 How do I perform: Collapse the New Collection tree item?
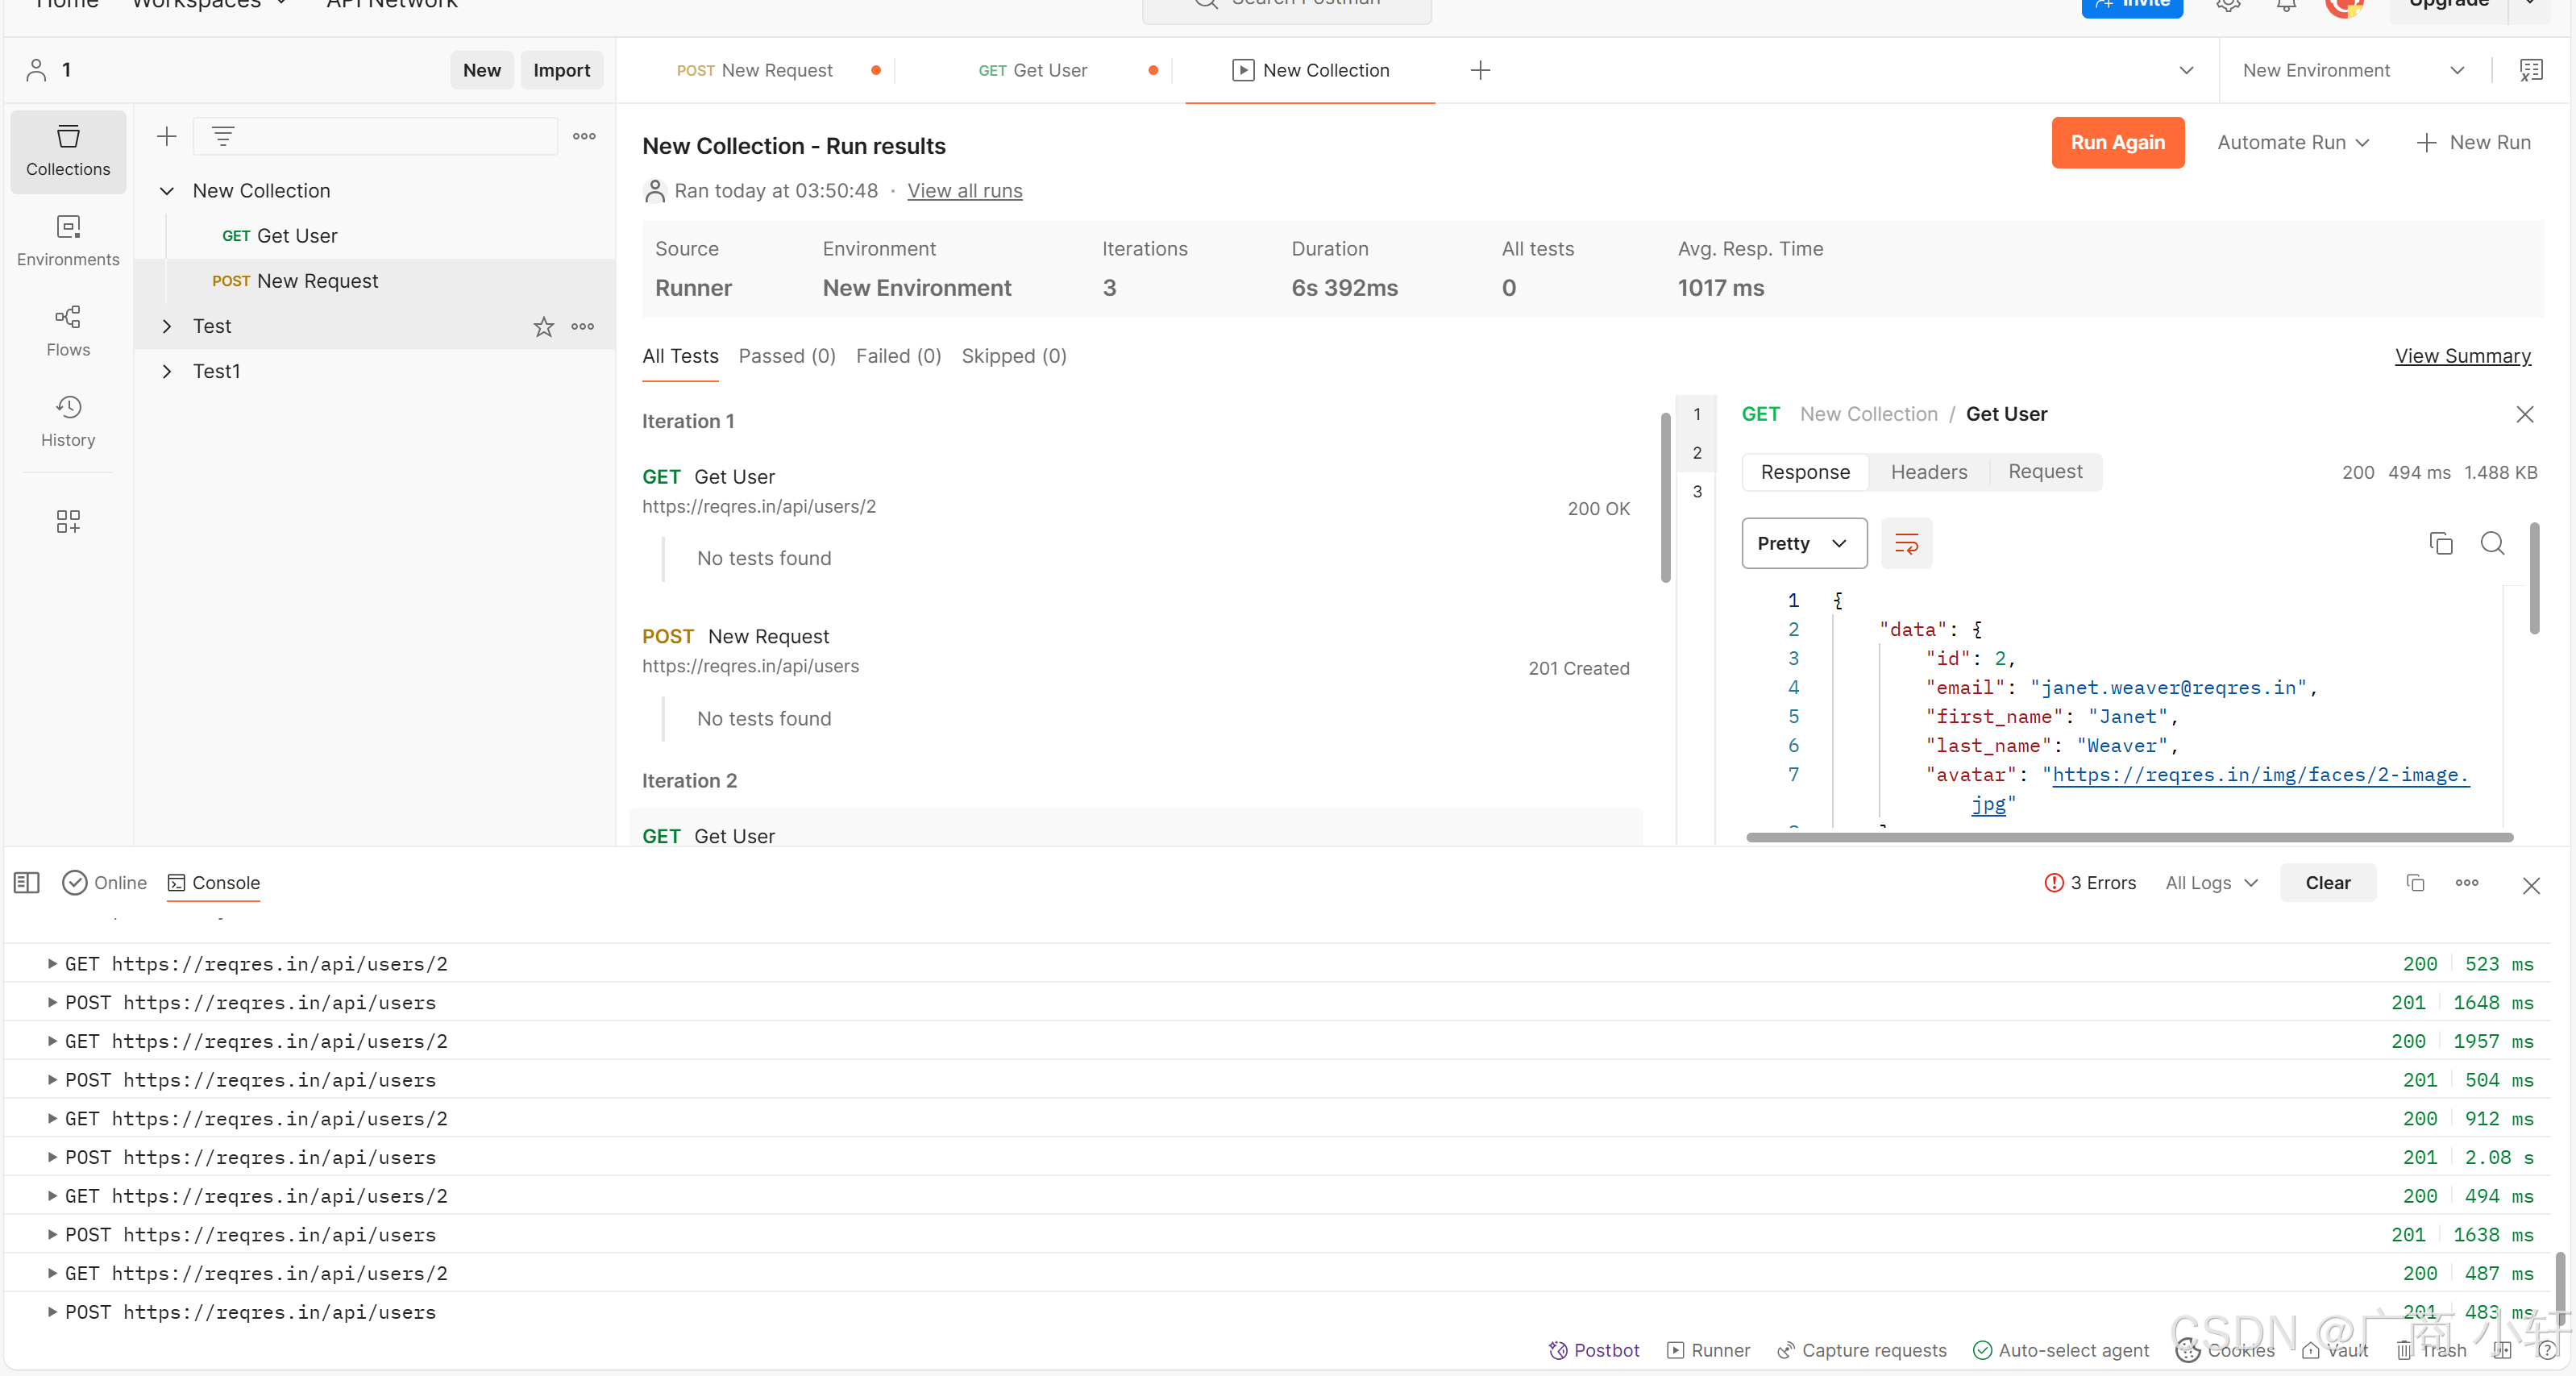tap(167, 191)
